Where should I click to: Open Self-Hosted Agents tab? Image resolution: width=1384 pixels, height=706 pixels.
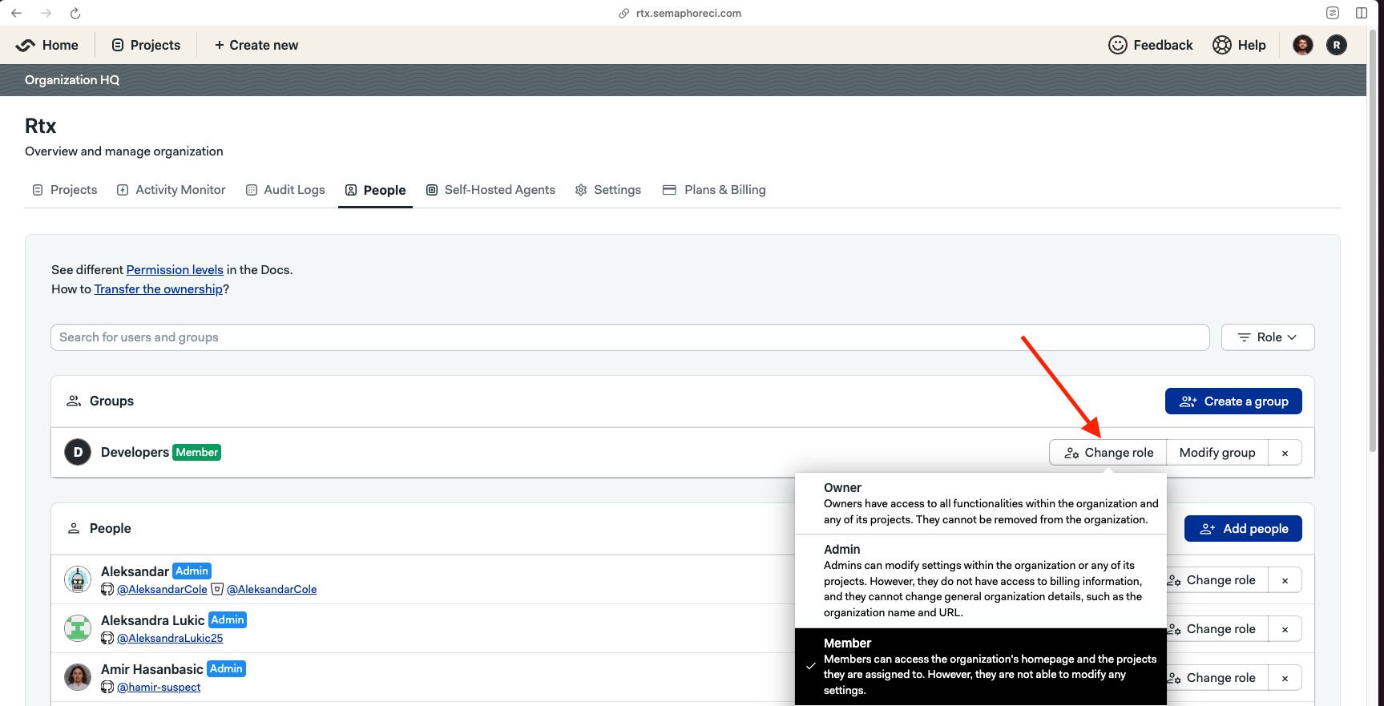click(x=490, y=190)
